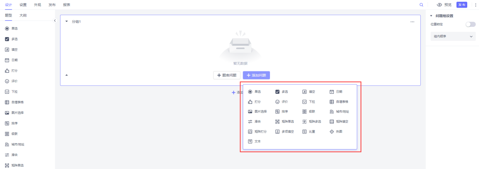Toggle the 位置锁定 switch
479x169 pixels.
coord(470,24)
